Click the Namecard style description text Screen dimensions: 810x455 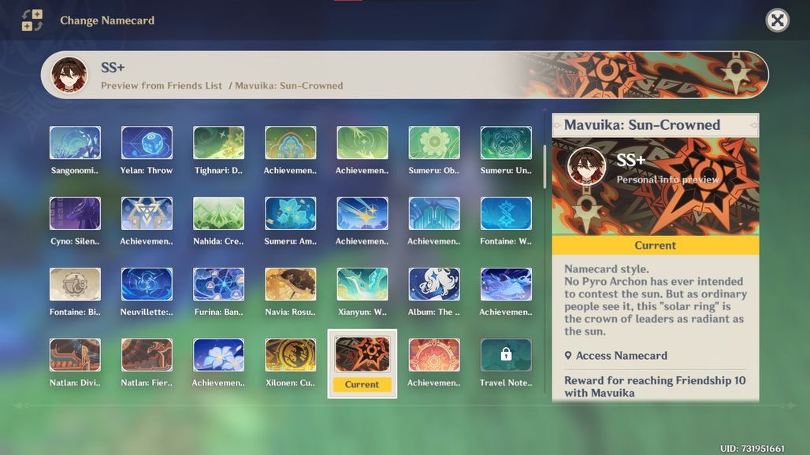(x=656, y=300)
